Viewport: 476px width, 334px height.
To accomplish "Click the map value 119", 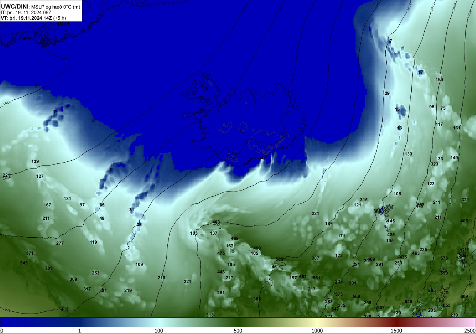I will point(93,242).
